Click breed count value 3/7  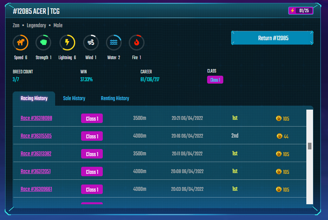tap(16, 79)
